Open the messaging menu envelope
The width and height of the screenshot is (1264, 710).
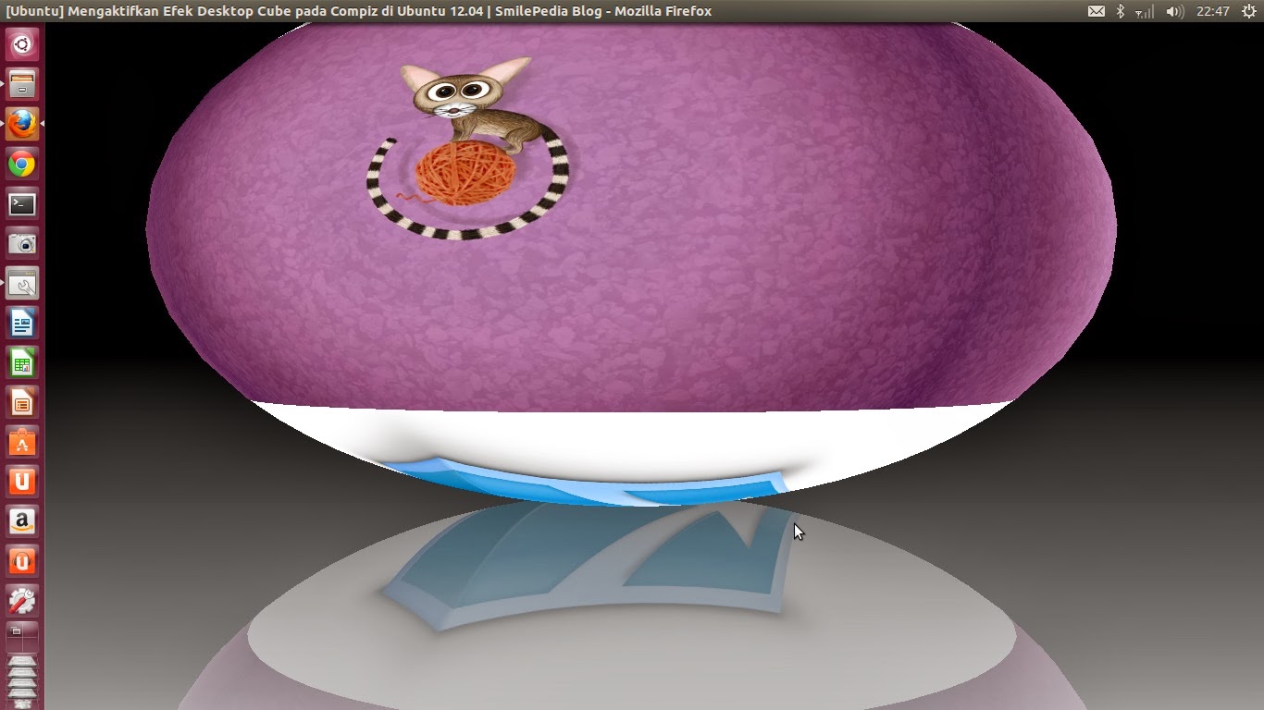(1097, 11)
